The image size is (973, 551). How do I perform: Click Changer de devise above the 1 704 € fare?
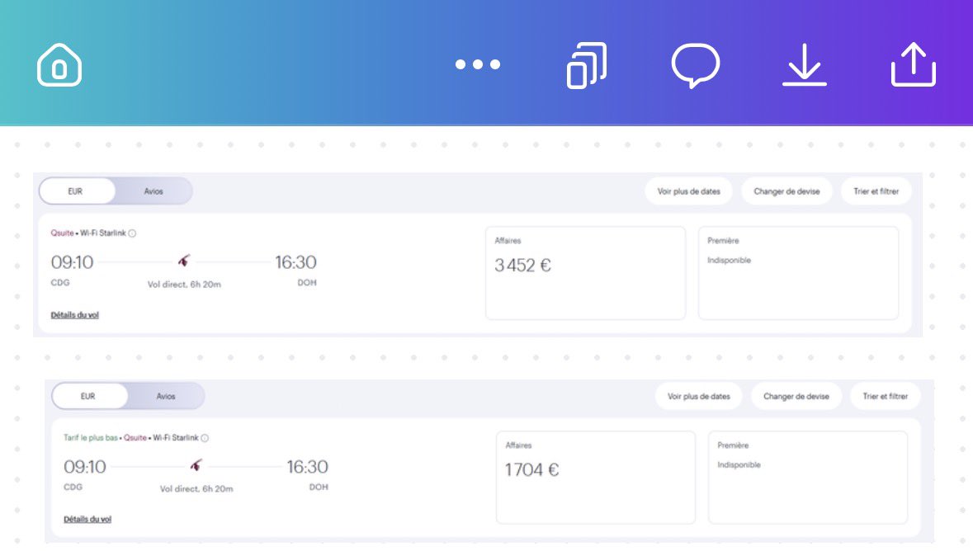point(796,396)
